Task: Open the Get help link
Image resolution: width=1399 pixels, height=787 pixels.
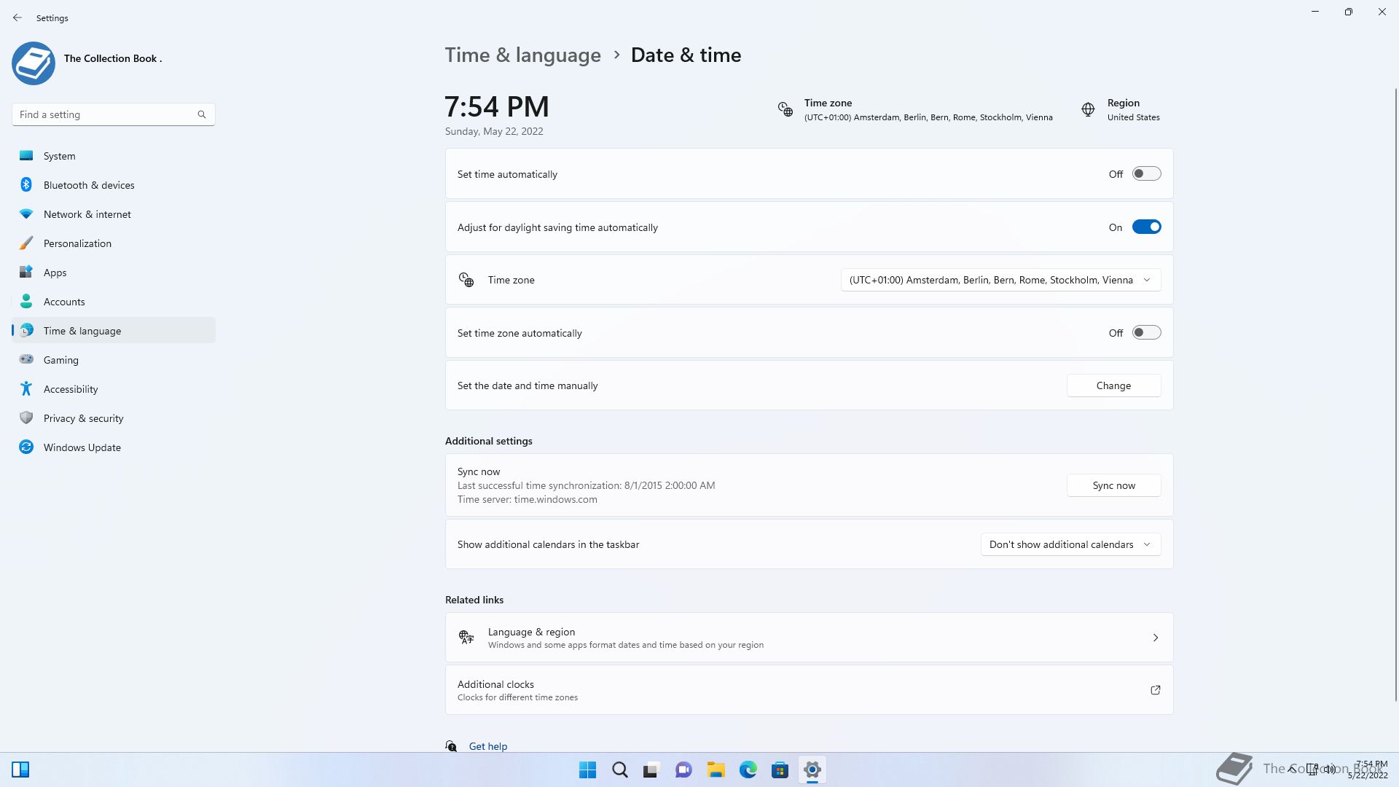Action: click(x=487, y=746)
